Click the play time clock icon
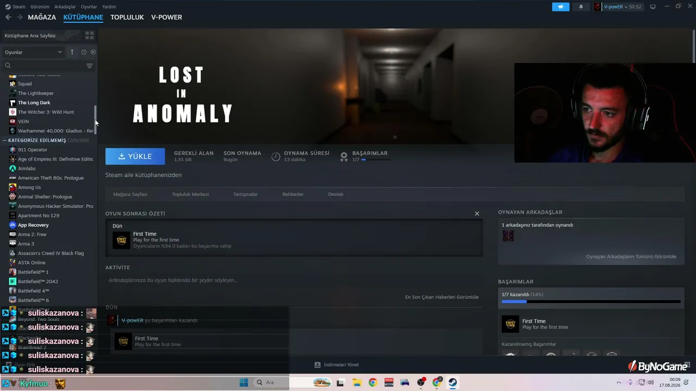Viewport: 696px width, 391px height. tap(276, 156)
